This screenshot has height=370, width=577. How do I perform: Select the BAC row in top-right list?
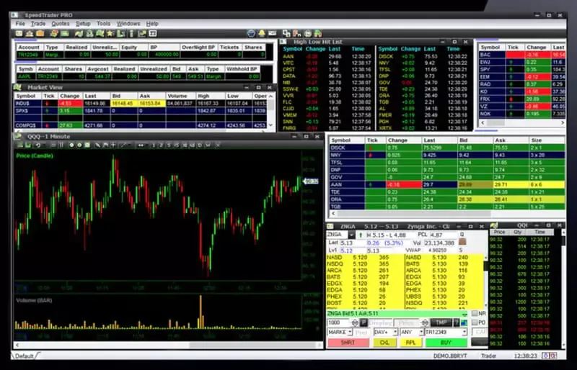(x=521, y=55)
